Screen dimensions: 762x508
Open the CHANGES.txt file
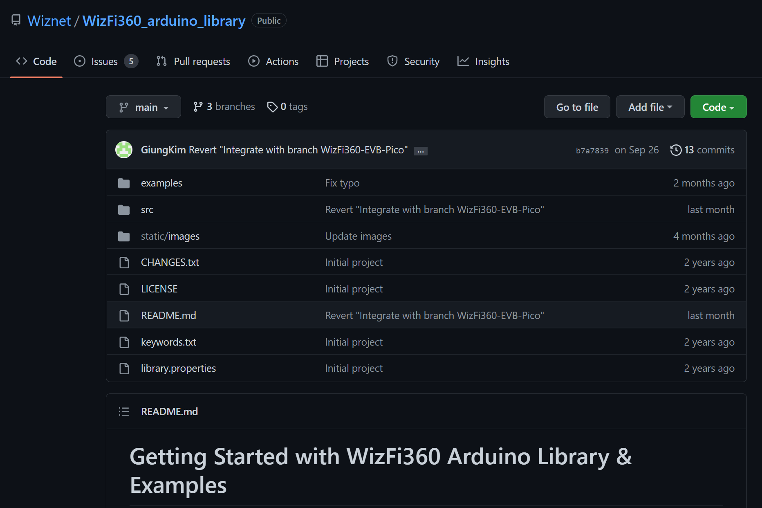click(x=170, y=263)
